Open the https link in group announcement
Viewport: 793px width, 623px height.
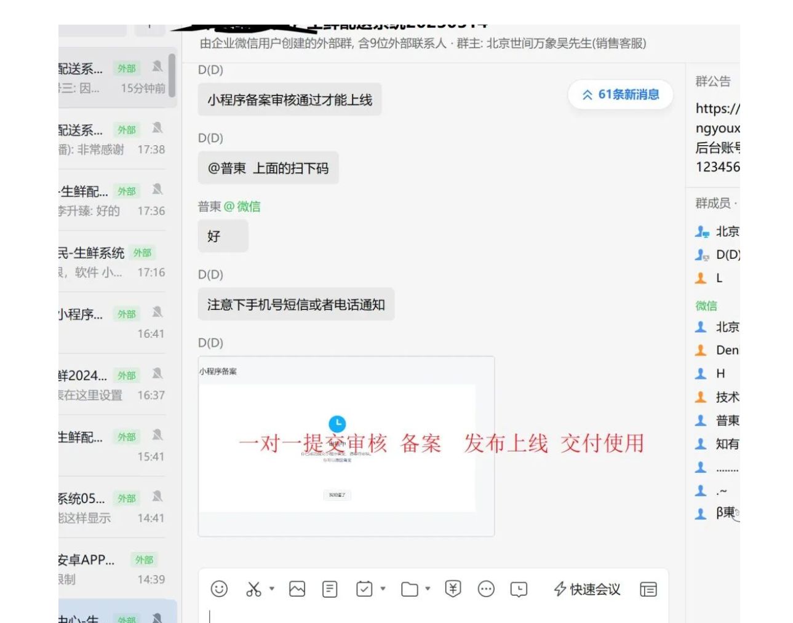coord(717,108)
